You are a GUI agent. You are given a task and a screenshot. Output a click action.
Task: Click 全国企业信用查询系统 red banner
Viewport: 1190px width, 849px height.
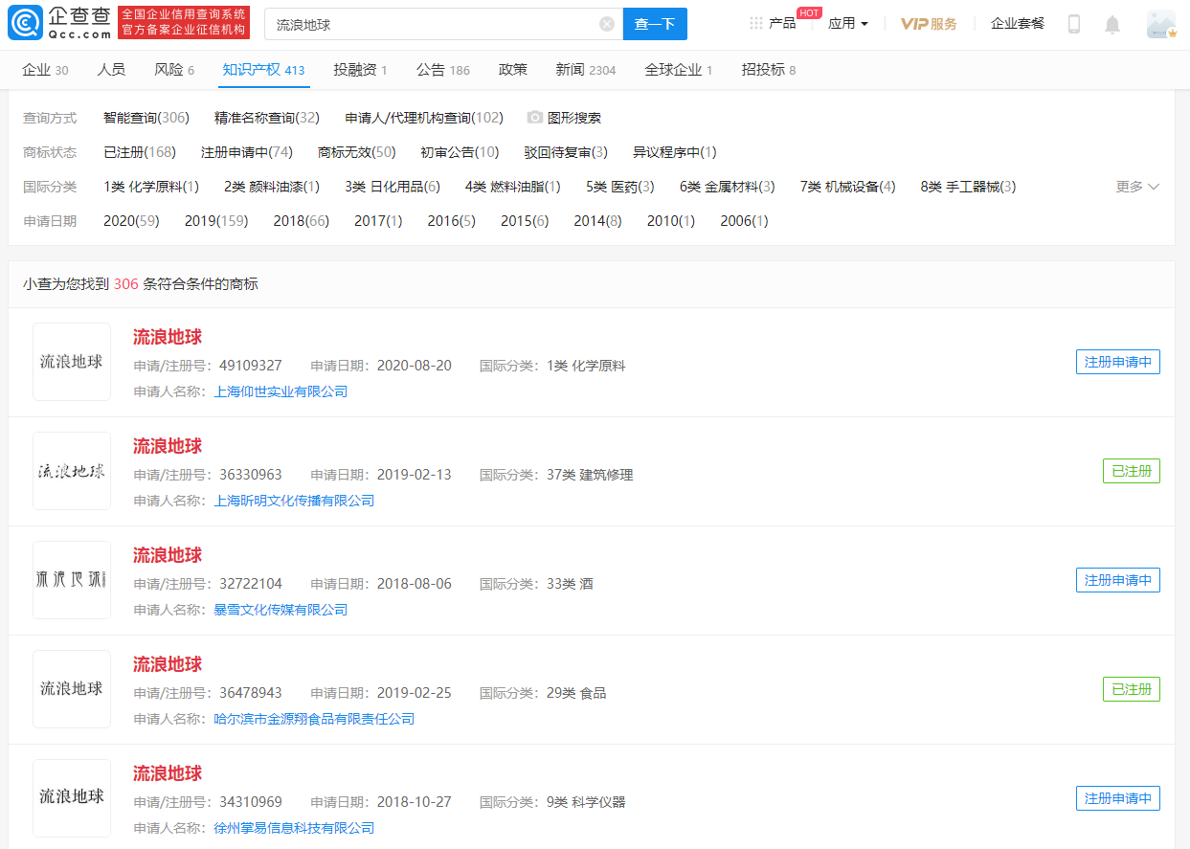click(x=184, y=23)
